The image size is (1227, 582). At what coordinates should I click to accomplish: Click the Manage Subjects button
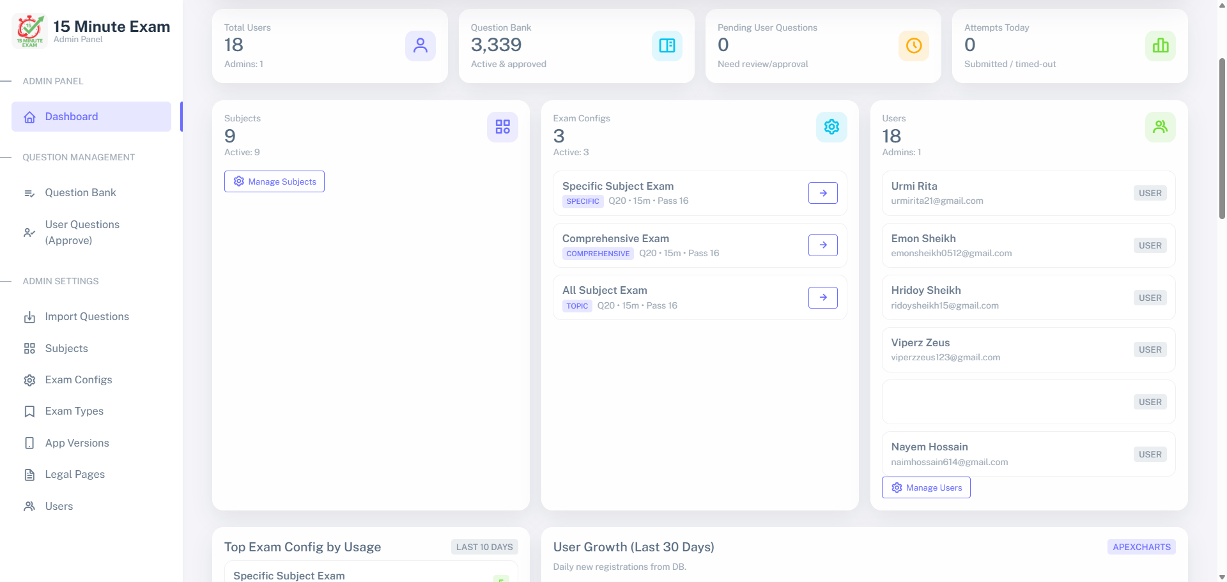[x=274, y=181]
